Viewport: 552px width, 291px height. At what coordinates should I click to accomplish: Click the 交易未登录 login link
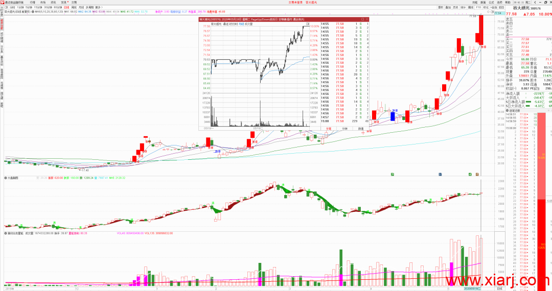pyautogui.click(x=295, y=2)
